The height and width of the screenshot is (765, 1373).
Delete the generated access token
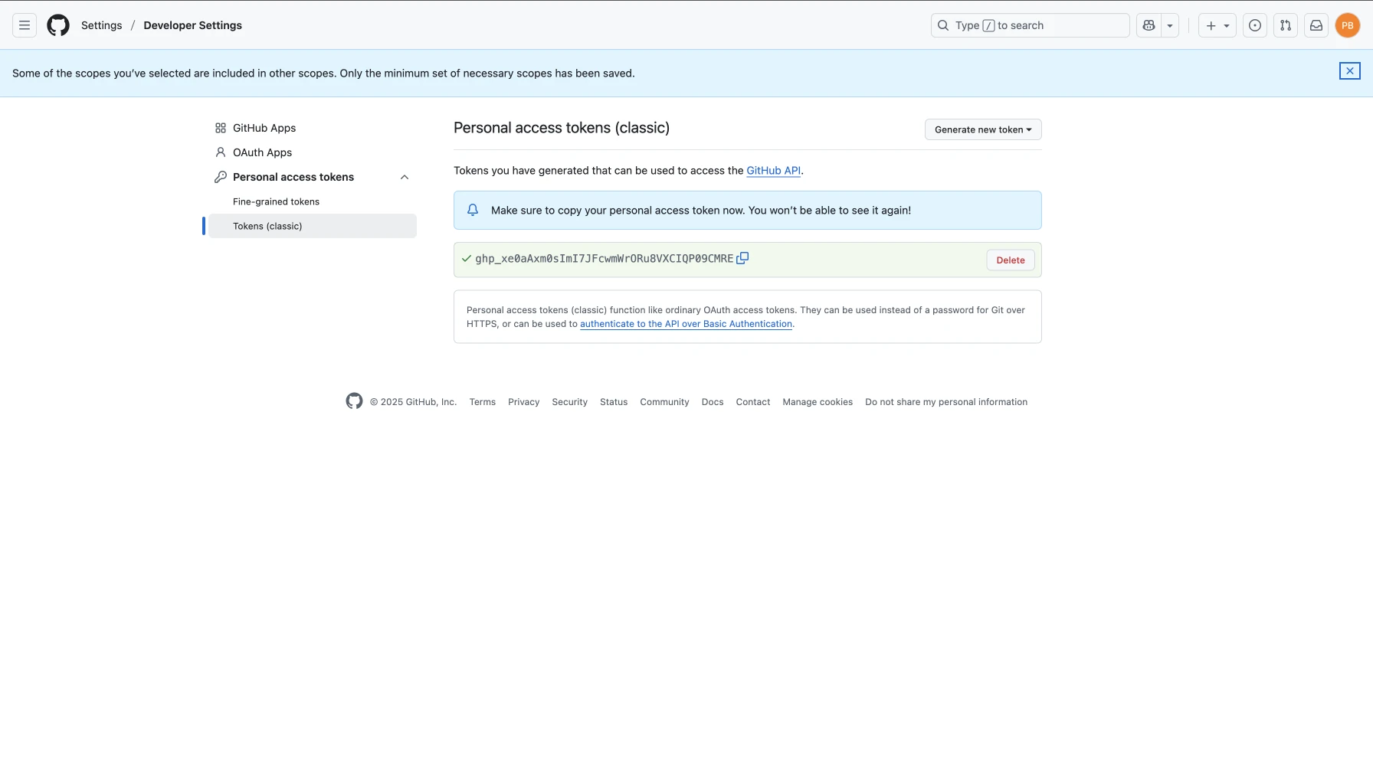point(1010,260)
